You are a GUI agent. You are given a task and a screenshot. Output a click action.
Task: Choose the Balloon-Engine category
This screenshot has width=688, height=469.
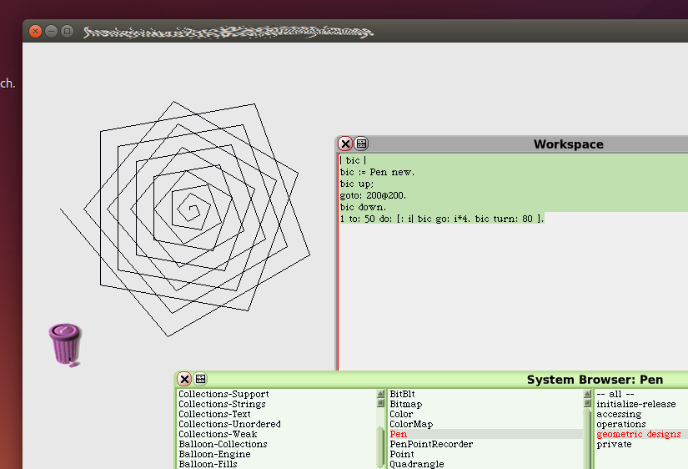coord(217,454)
